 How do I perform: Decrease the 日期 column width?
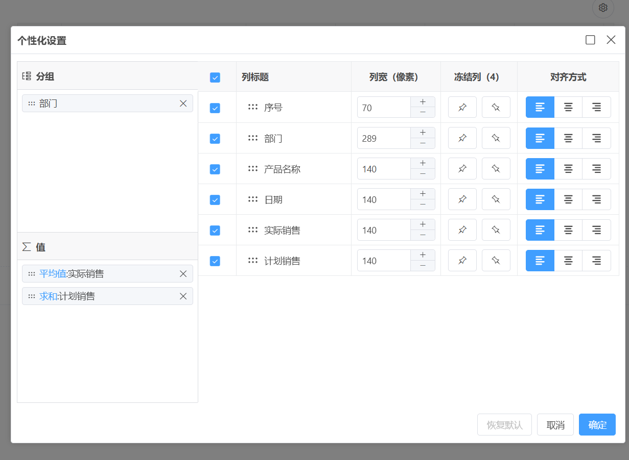pyautogui.click(x=423, y=205)
